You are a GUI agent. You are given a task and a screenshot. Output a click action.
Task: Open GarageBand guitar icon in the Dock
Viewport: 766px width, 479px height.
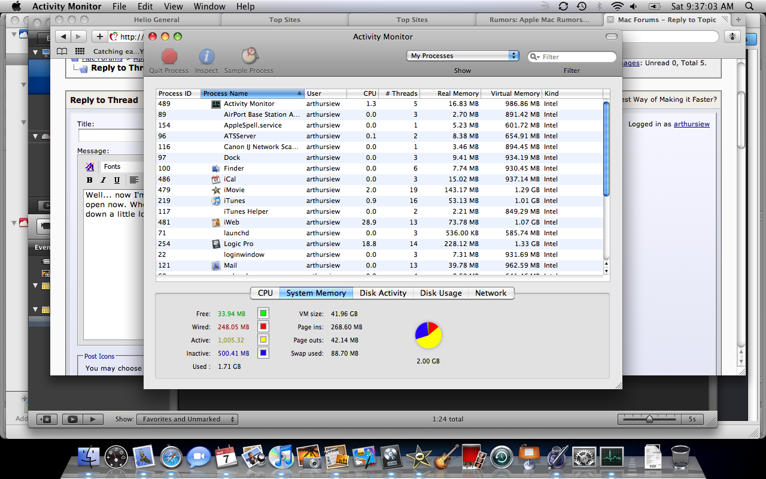(x=446, y=457)
